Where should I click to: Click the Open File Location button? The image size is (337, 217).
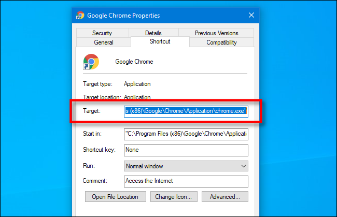pyautogui.click(x=116, y=197)
